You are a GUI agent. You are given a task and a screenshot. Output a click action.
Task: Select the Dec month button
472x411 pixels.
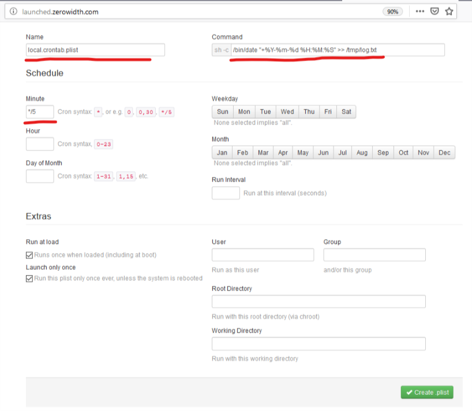pos(444,153)
